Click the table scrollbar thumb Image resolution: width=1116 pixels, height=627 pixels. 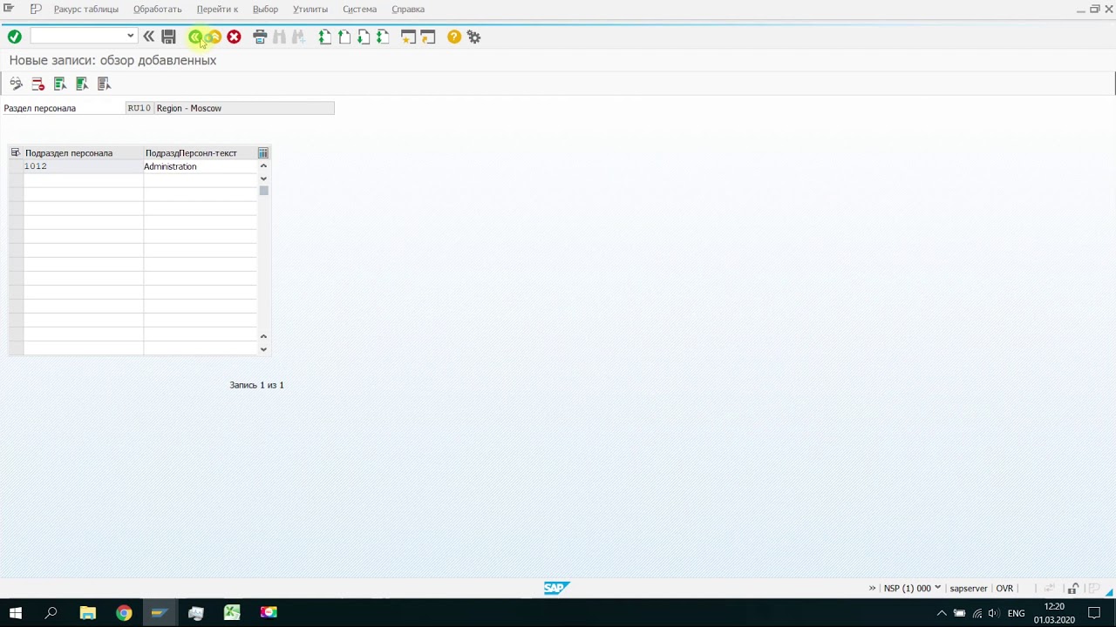(263, 191)
